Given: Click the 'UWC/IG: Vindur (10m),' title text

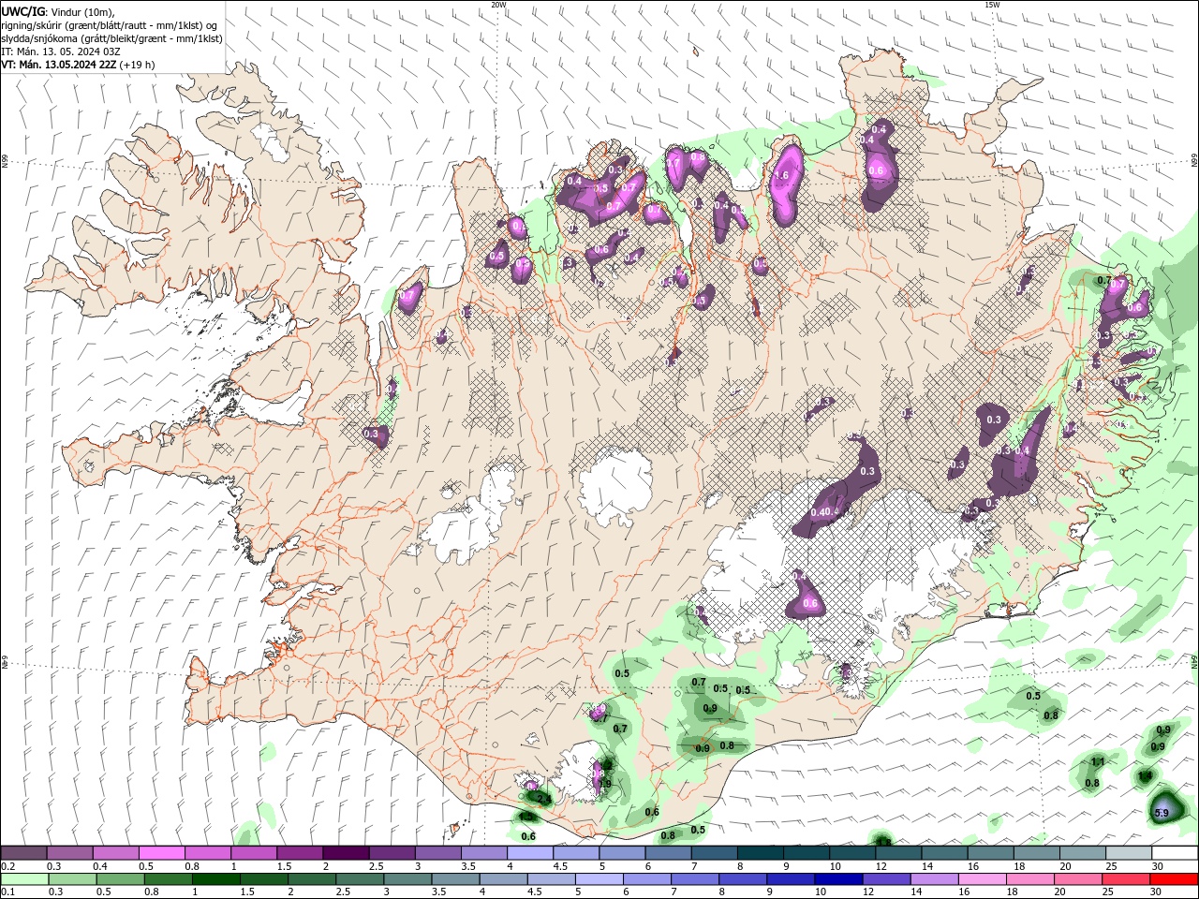Looking at the screenshot, I should coord(56,11).
